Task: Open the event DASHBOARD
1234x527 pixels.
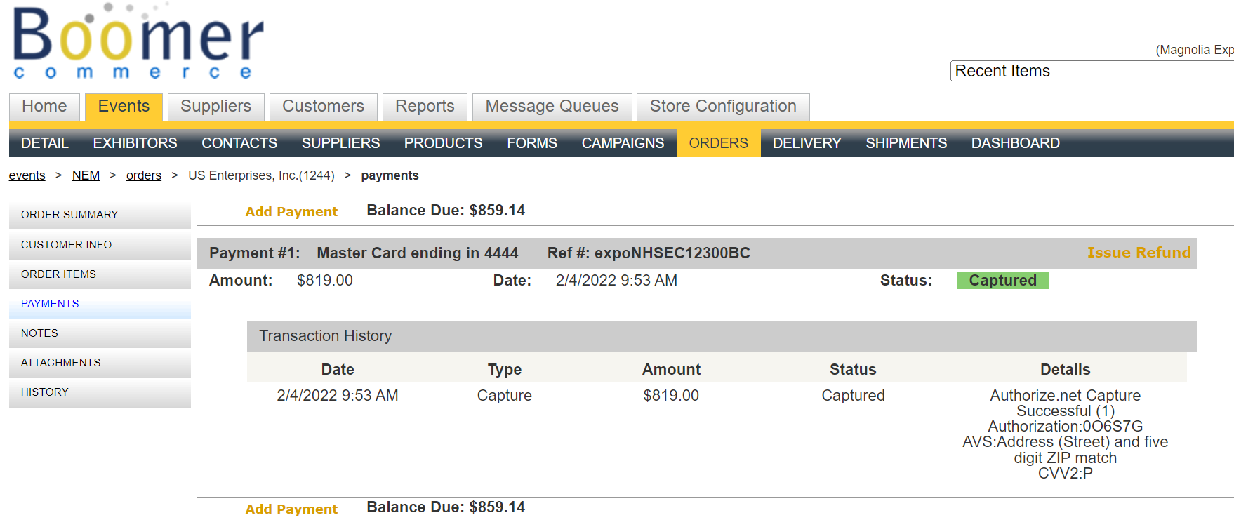Action: coord(1015,143)
